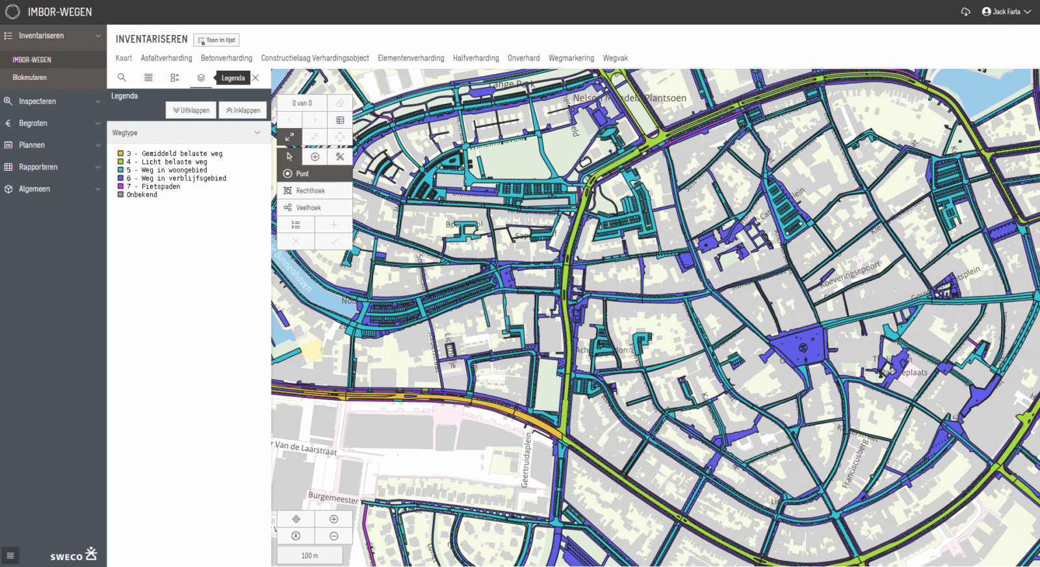
Task: Click the '0 van 0' selection counter
Action: click(302, 103)
